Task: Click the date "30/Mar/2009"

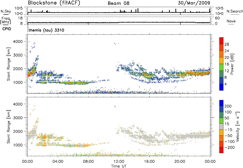Action: pyautogui.click(x=194, y=3)
